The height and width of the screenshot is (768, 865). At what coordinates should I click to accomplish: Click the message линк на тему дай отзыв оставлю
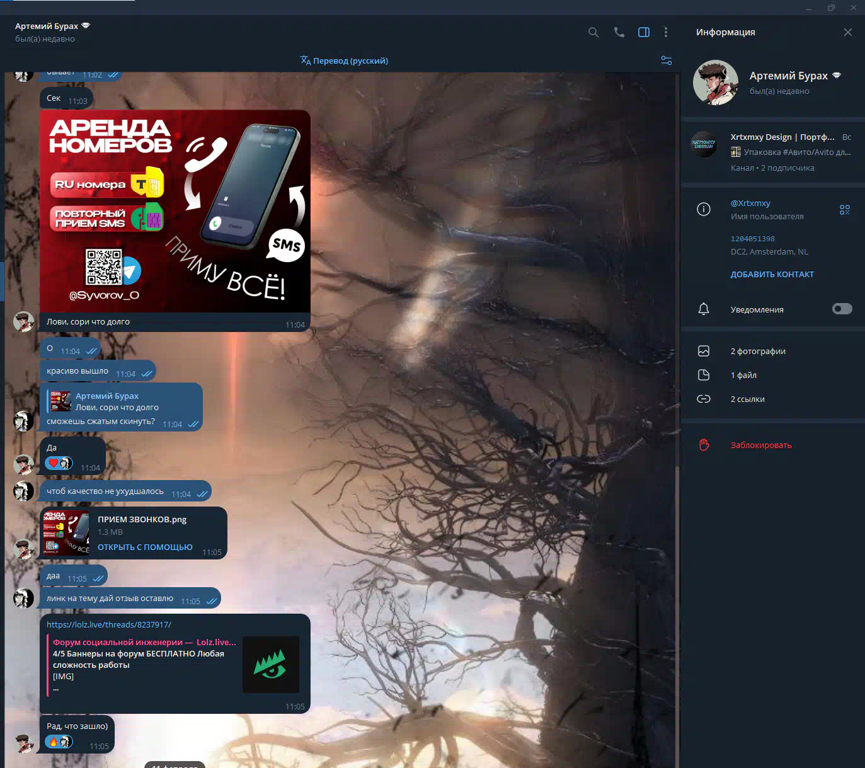130,599
